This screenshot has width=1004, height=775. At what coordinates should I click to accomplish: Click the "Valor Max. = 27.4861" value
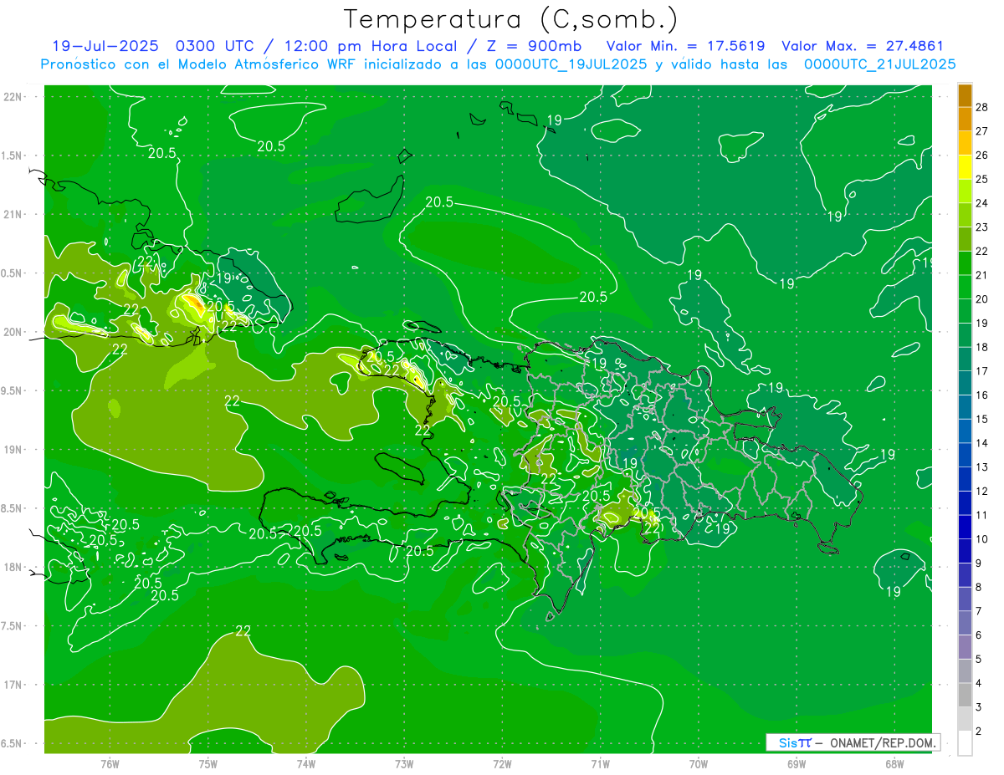[x=863, y=46]
